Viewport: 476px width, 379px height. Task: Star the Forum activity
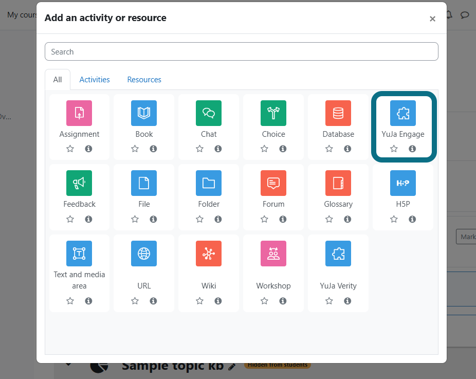264,219
